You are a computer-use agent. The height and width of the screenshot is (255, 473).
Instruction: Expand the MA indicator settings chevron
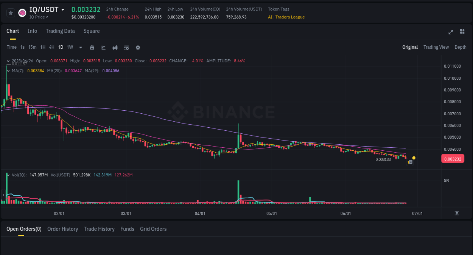click(x=8, y=71)
